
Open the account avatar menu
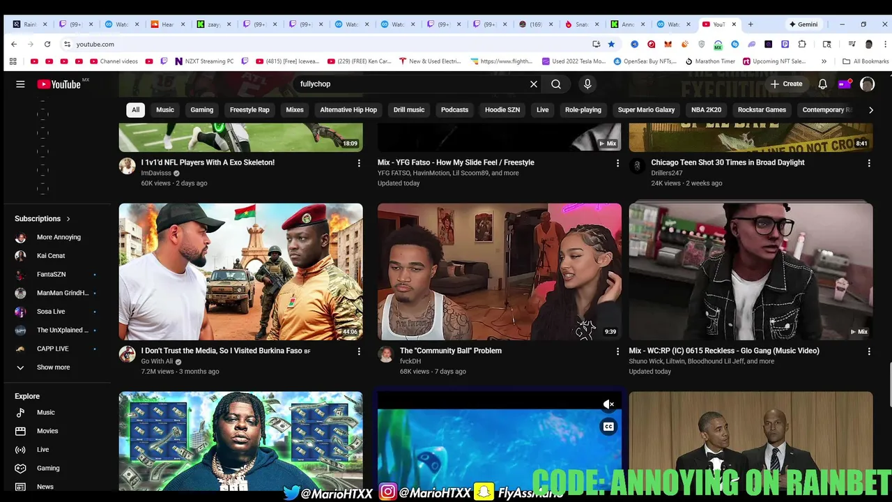867,84
